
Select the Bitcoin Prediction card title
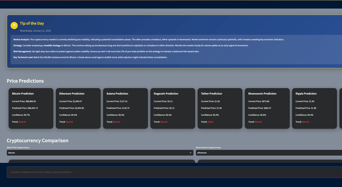[23, 94]
